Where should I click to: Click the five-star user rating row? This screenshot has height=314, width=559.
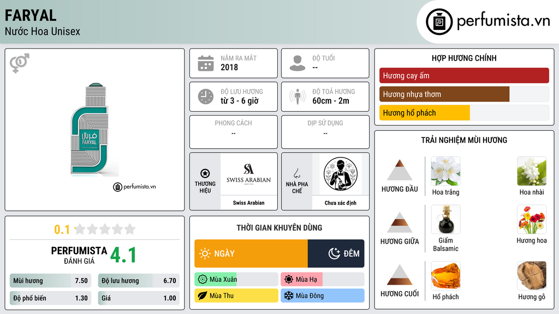(x=105, y=229)
